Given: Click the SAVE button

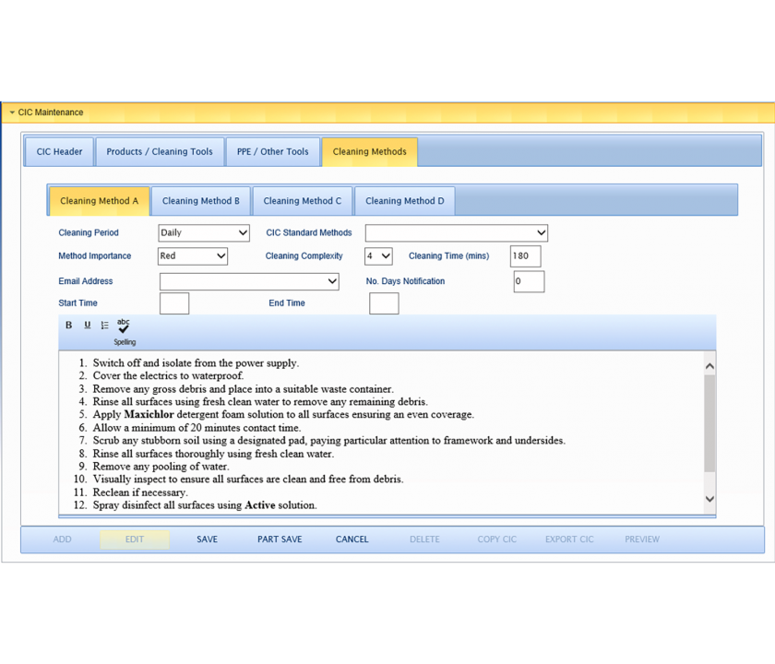Looking at the screenshot, I should (208, 539).
